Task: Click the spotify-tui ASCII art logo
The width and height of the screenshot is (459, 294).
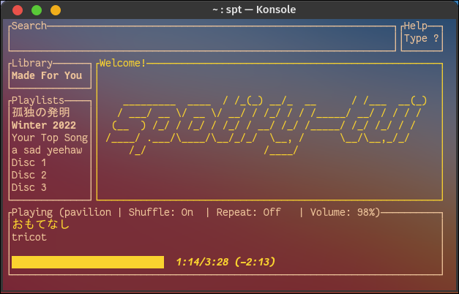Action: 266,125
